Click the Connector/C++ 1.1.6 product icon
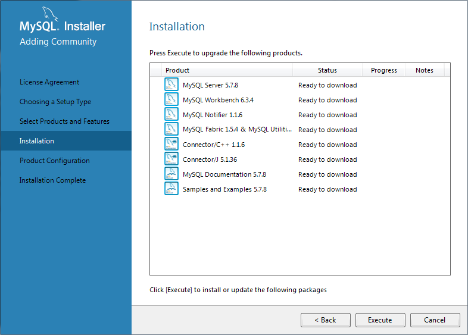 171,144
